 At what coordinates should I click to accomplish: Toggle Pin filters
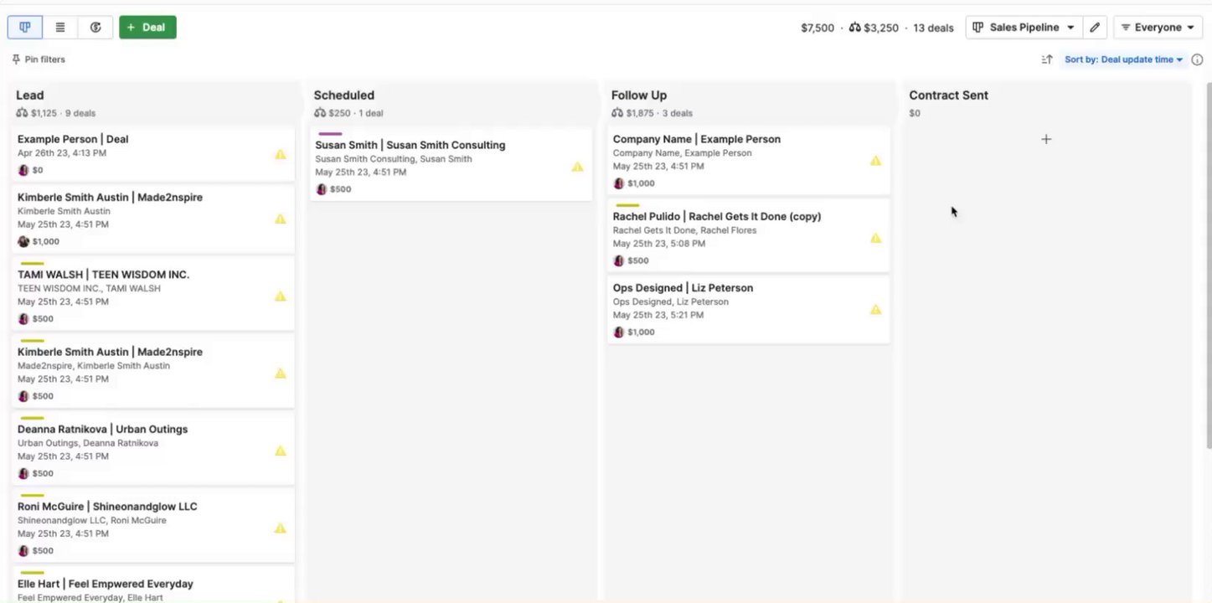tap(39, 59)
